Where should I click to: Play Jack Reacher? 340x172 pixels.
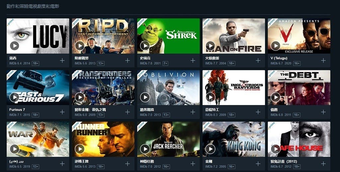point(145,149)
